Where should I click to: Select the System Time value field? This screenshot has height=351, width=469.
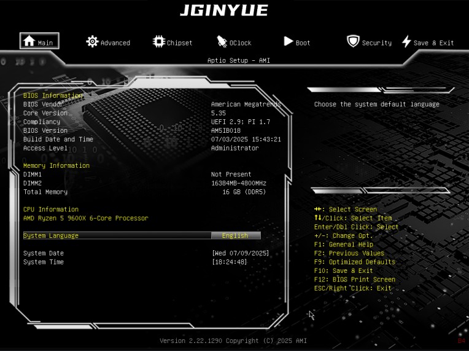(x=230, y=262)
